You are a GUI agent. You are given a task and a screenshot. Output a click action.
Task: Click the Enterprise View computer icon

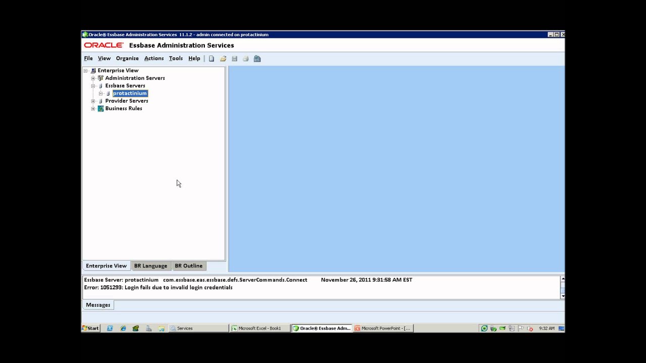tap(93, 71)
